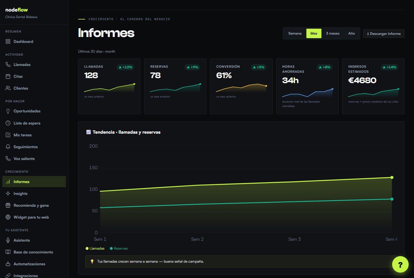Image resolution: width=414 pixels, height=278 pixels.
Task: Click the Automatizaciones robot icon
Action: tap(8, 264)
